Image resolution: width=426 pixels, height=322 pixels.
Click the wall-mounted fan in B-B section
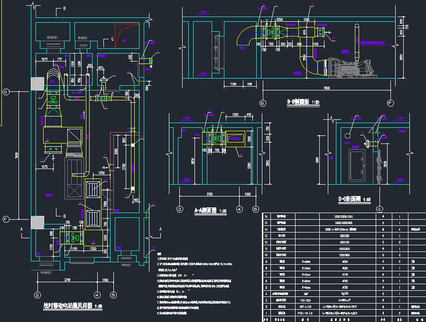pyautogui.click(x=217, y=46)
